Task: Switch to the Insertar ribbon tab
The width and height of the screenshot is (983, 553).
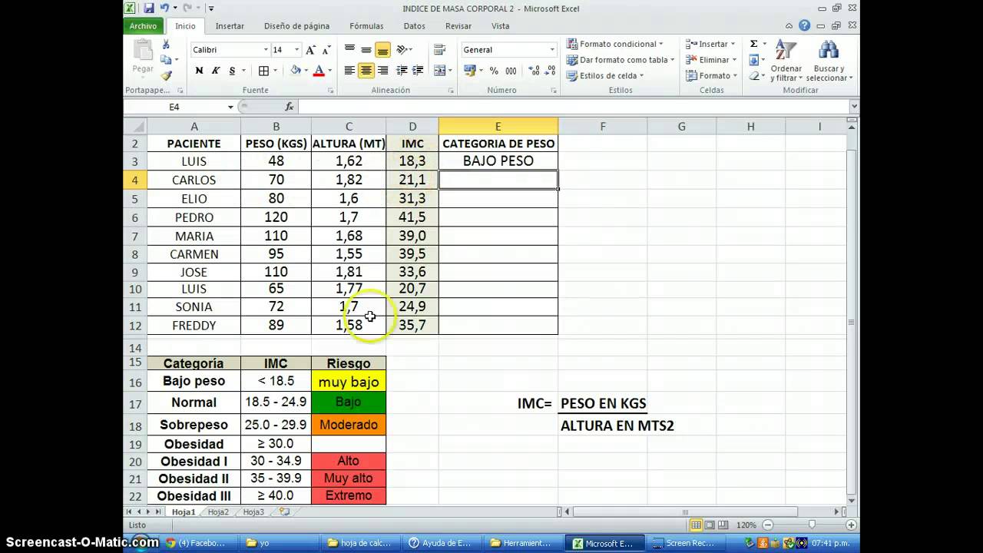Action: point(230,26)
